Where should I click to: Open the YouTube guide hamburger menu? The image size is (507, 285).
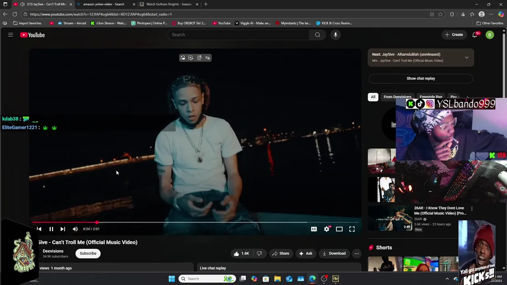pyautogui.click(x=11, y=35)
